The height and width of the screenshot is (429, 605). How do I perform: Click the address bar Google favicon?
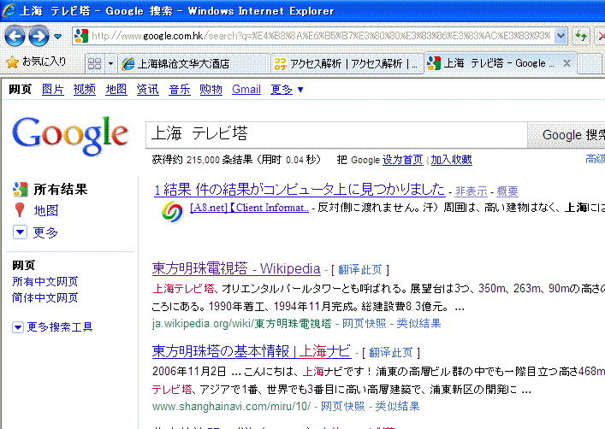tap(81, 36)
